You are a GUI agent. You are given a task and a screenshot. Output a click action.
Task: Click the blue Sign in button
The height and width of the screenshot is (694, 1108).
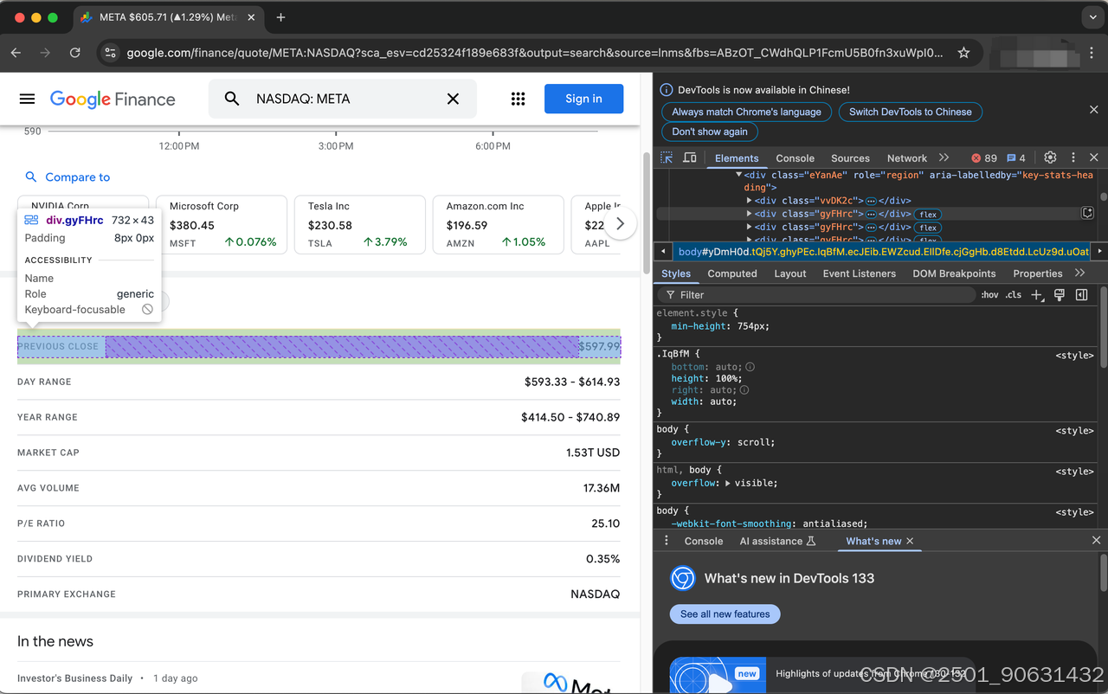[x=583, y=99]
